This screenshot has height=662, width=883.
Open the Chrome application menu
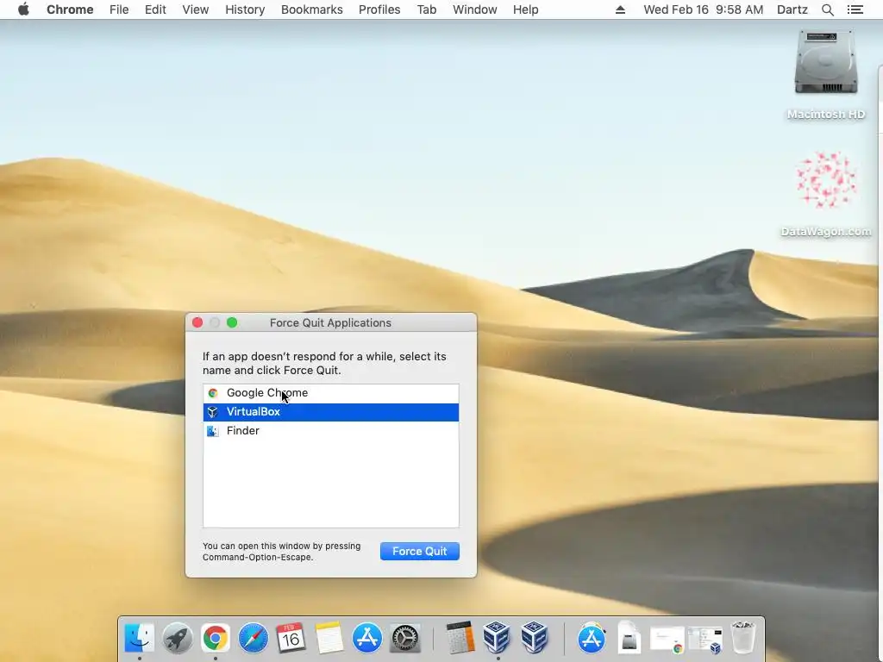(70, 9)
